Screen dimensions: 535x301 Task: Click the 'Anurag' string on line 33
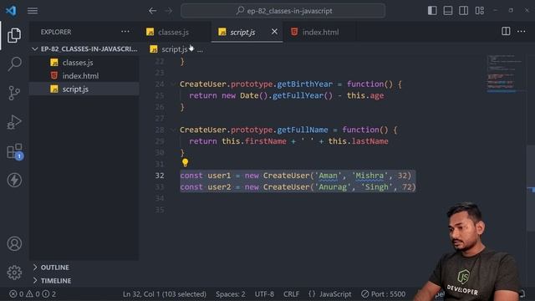point(333,187)
